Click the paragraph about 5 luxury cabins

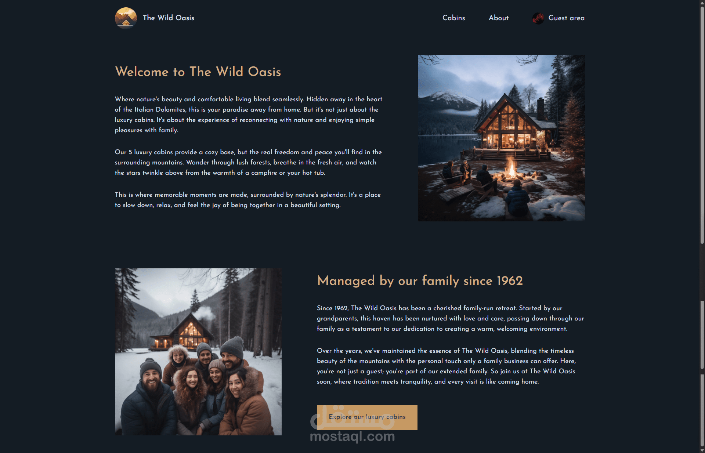(x=248, y=162)
